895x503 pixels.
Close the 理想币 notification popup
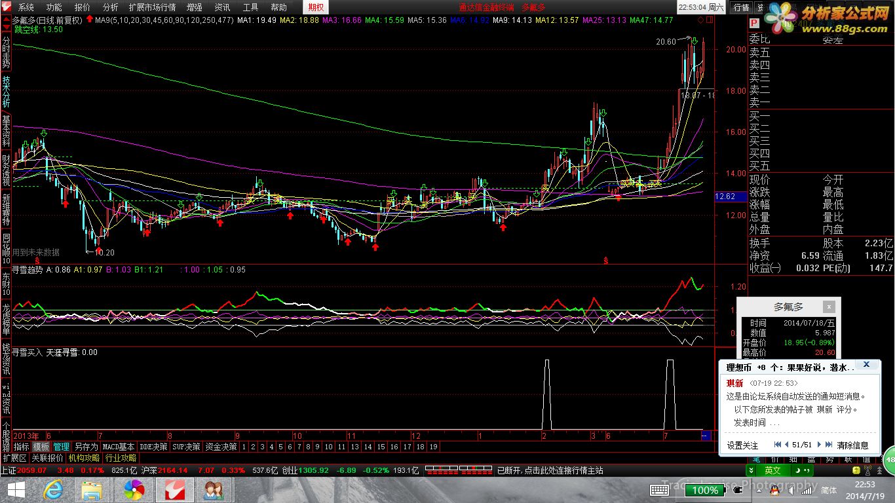[866, 364]
